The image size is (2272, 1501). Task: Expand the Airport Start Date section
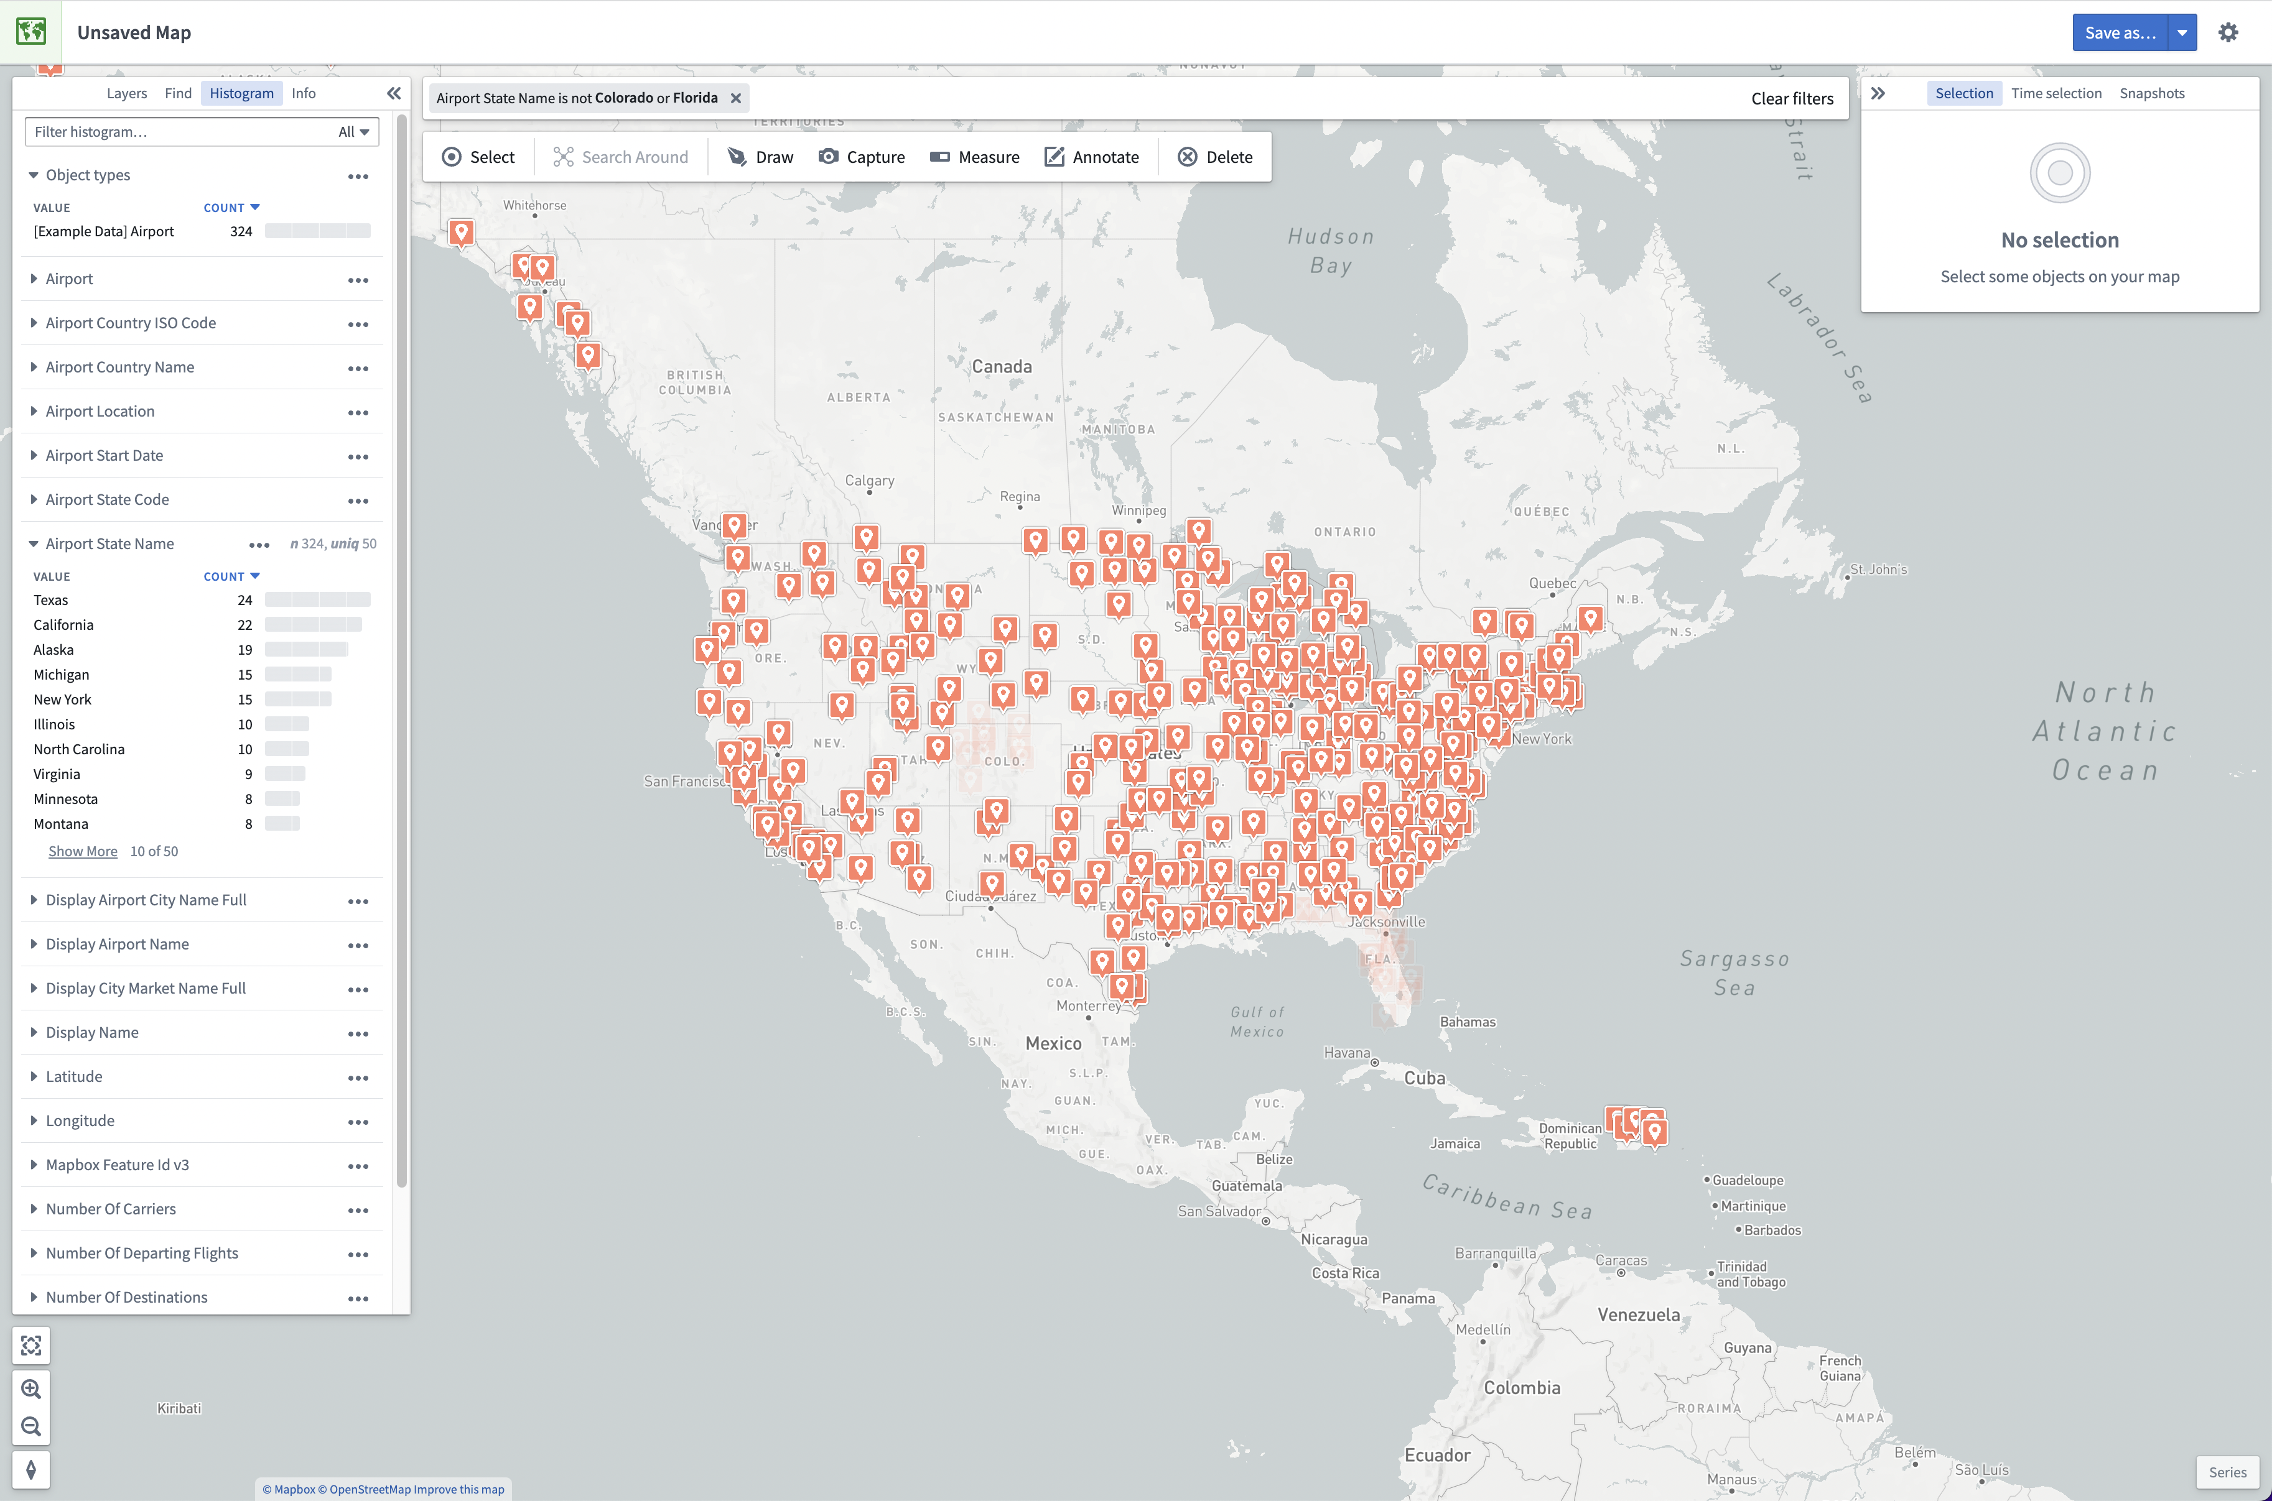coord(34,456)
